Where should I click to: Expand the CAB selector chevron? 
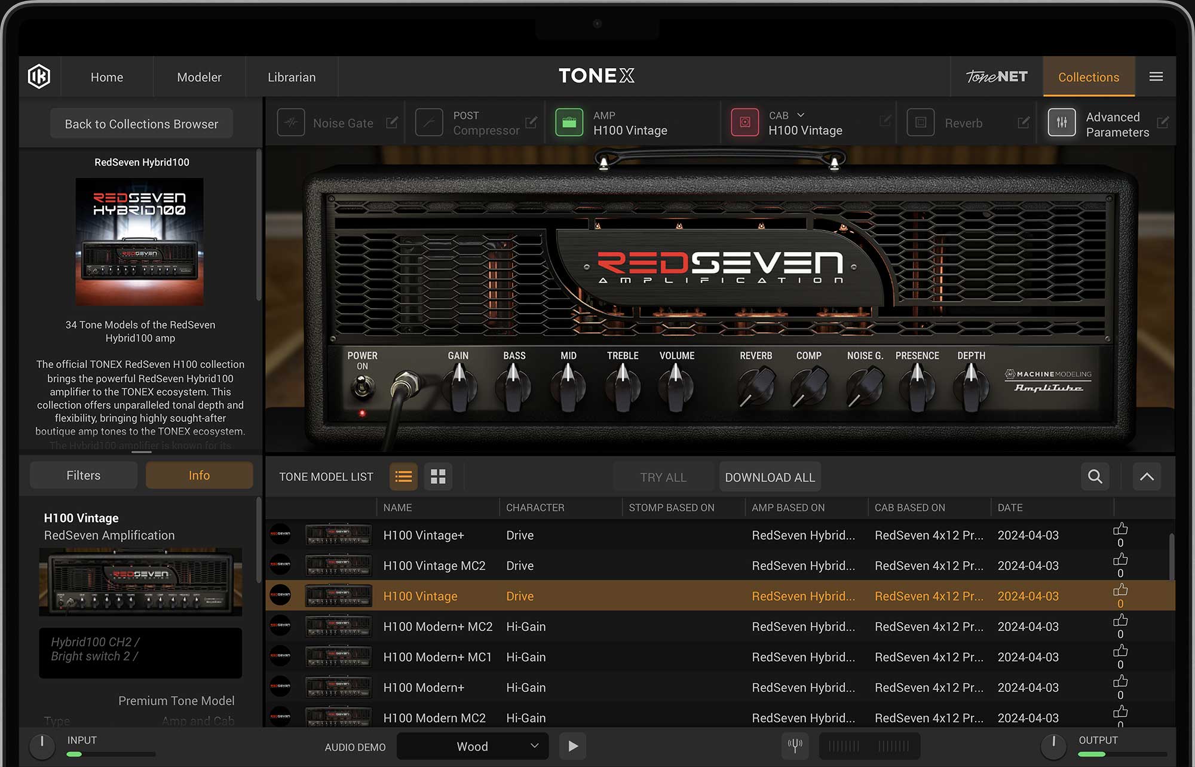click(x=801, y=115)
